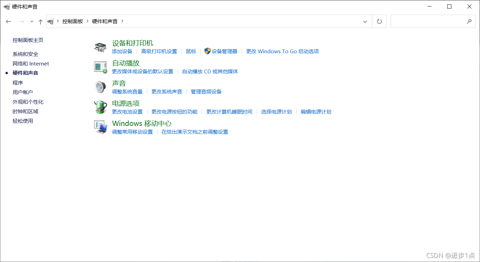Open the 自动播放 heading link
Viewport: 480px width, 262px height.
pyautogui.click(x=126, y=63)
